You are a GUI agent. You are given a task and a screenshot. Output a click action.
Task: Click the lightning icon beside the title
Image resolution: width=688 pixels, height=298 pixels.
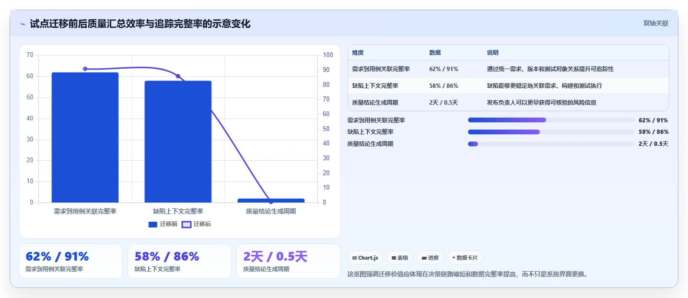pos(23,24)
